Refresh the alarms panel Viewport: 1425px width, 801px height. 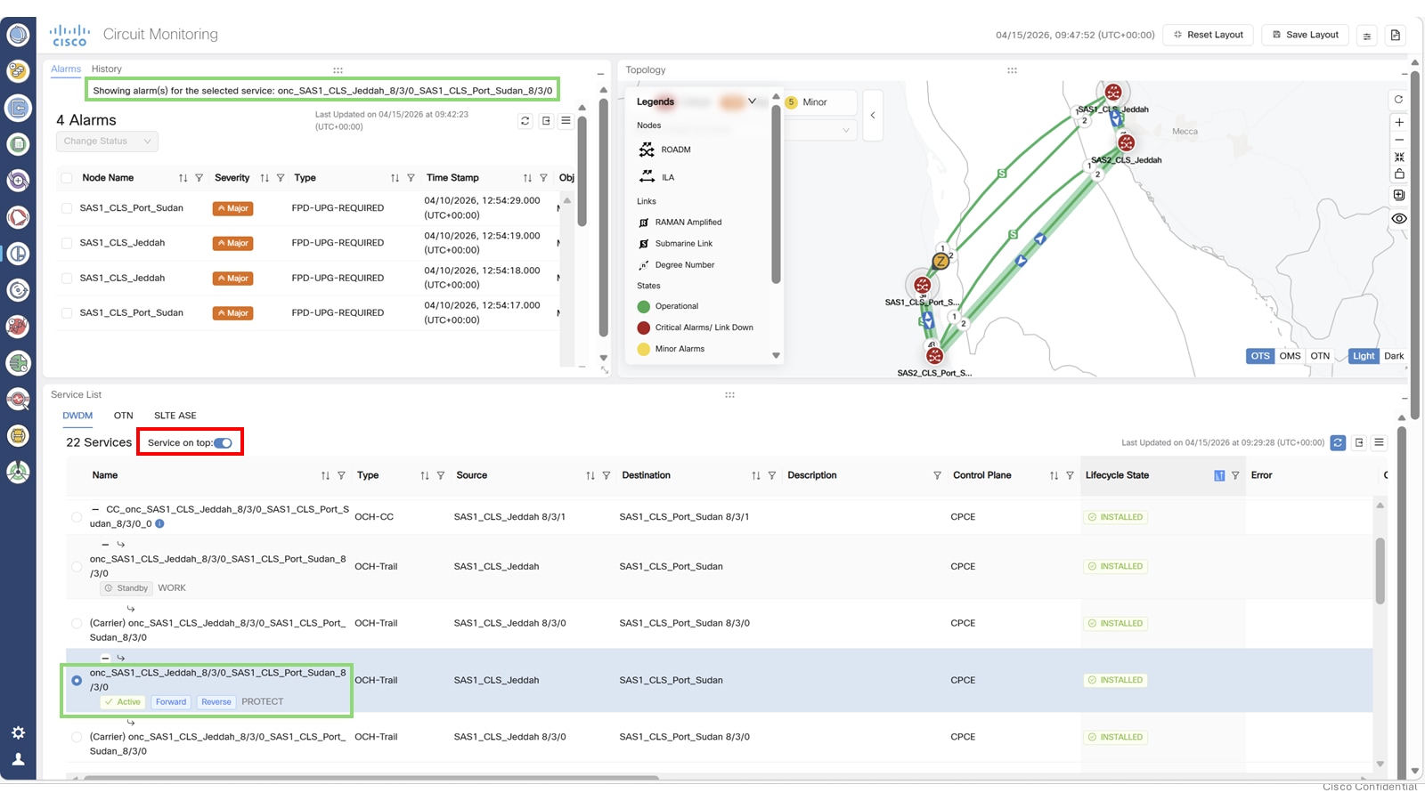tap(525, 121)
